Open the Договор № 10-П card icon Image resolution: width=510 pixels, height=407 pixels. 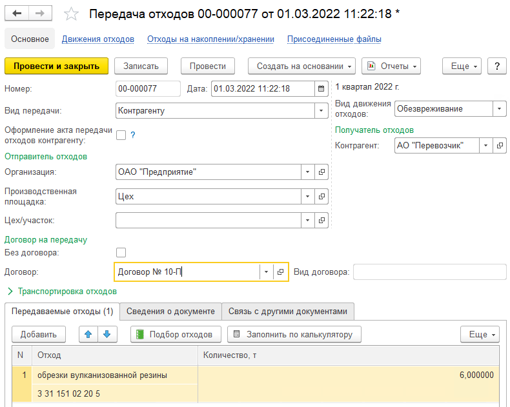[280, 272]
